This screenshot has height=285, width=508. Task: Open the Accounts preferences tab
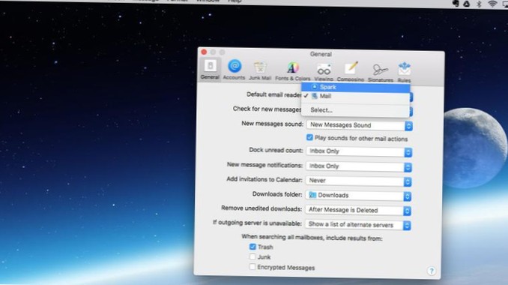tap(234, 70)
